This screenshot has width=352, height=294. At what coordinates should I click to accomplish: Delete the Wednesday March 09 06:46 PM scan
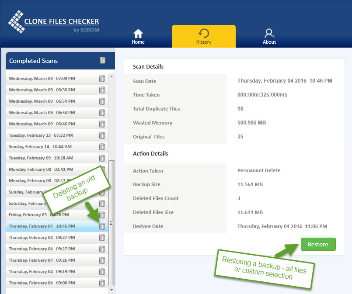point(102,124)
